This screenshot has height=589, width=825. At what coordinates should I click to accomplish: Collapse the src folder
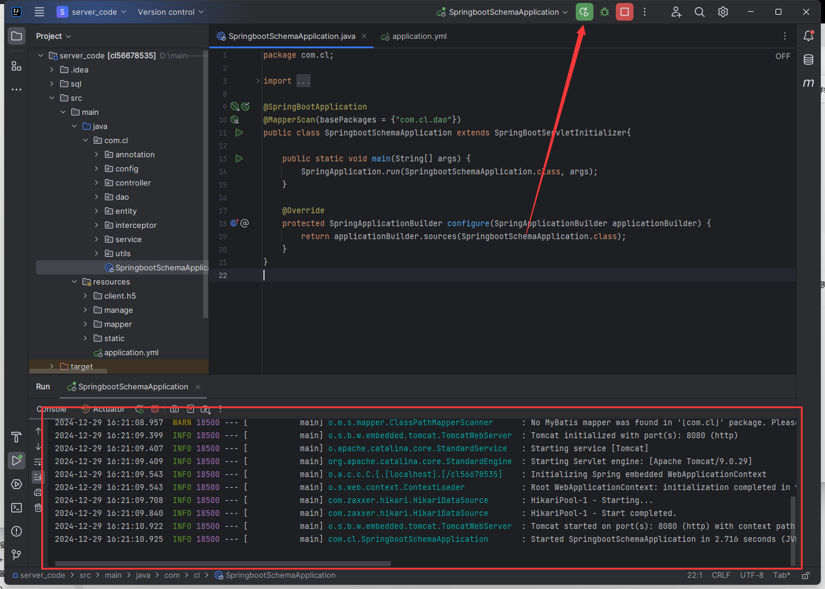52,98
